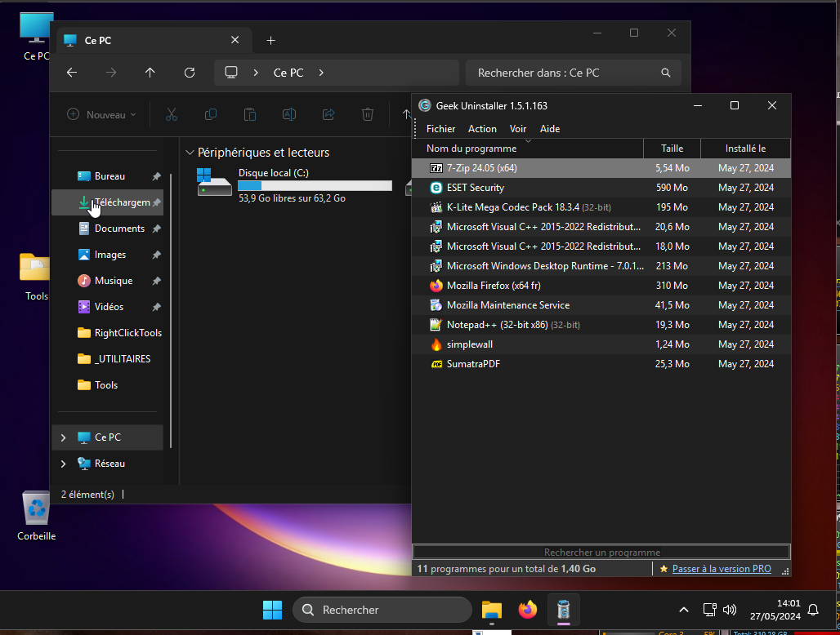
Task: Open the Disque local (C:) drive icon
Action: (x=214, y=183)
